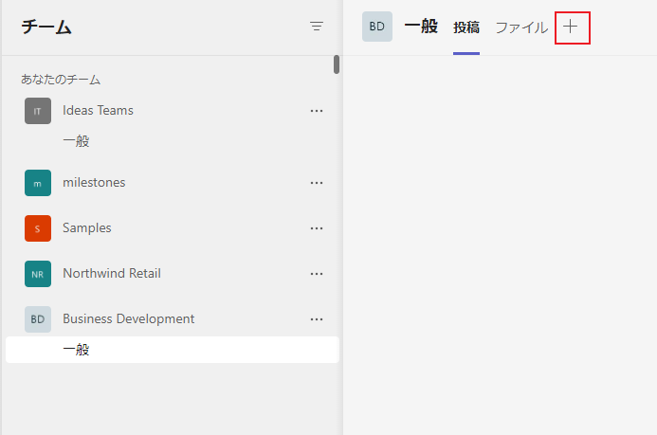
Task: Click the orange Samples team avatar
Action: [38, 228]
